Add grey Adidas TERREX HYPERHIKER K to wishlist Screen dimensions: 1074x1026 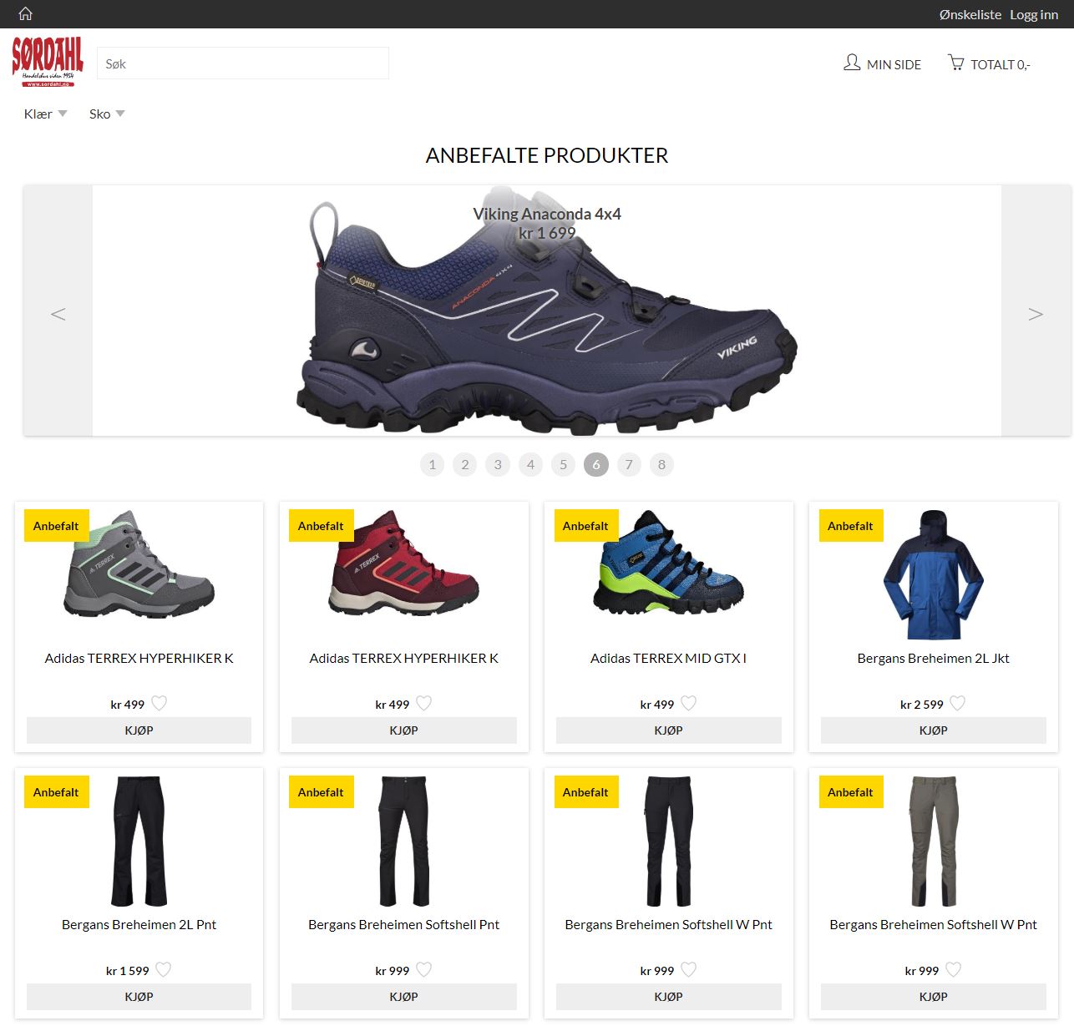click(160, 704)
